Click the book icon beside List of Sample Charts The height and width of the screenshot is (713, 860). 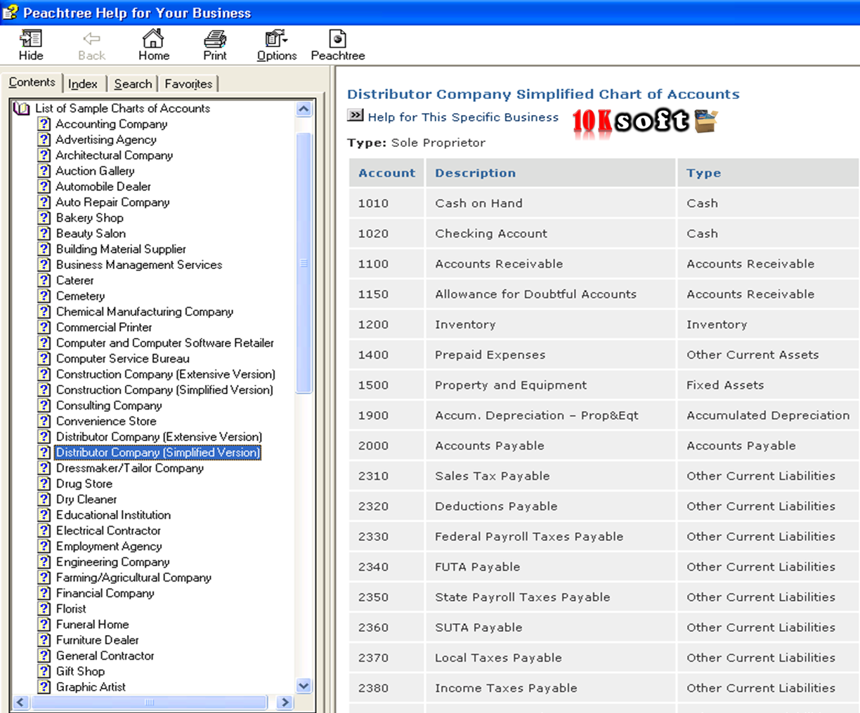22,108
